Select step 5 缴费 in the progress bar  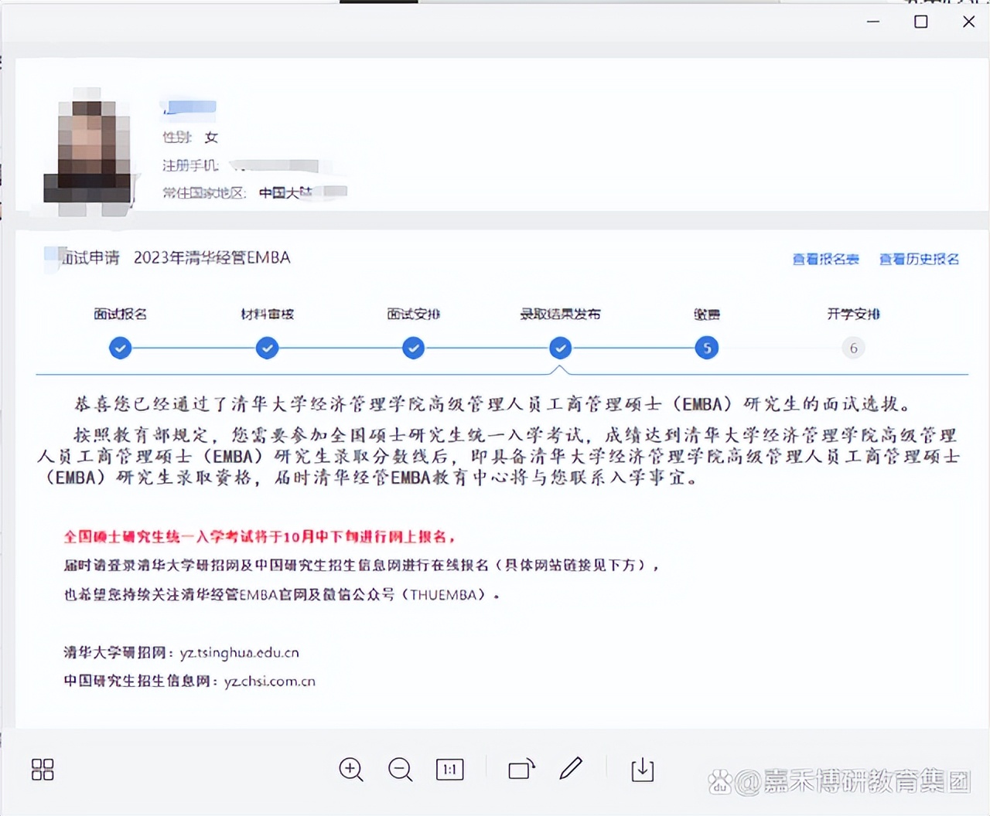(x=706, y=348)
